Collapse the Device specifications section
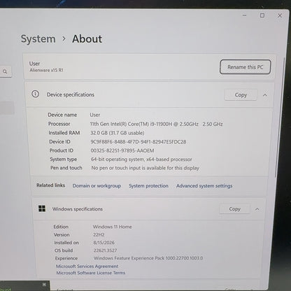Viewport: 291px width, 291px height. (265, 95)
